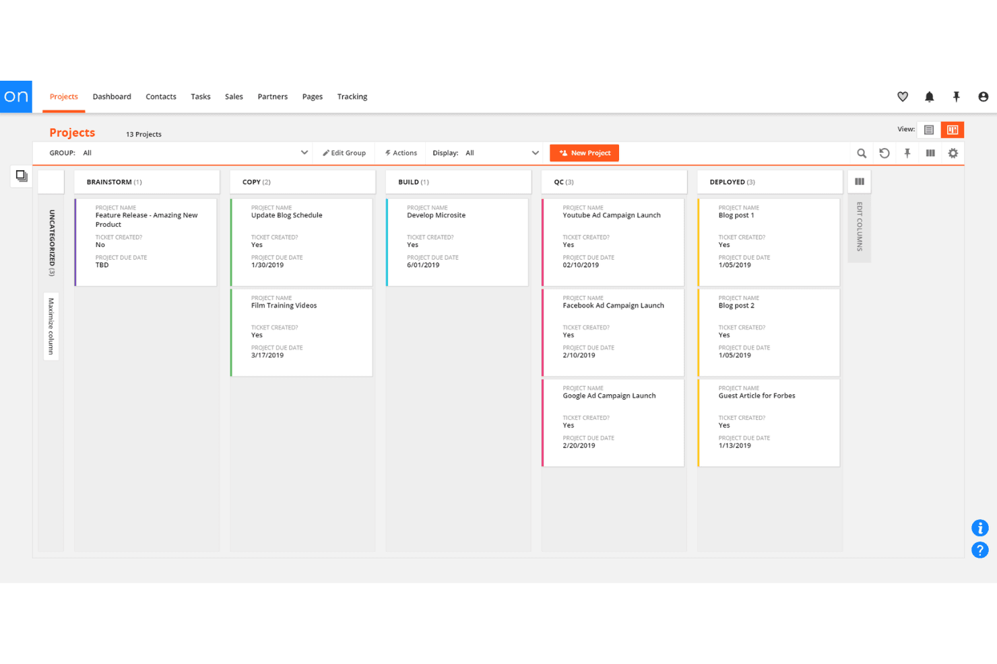The width and height of the screenshot is (997, 664).
Task: Open the Film Training Videos card
Action: tap(301, 332)
